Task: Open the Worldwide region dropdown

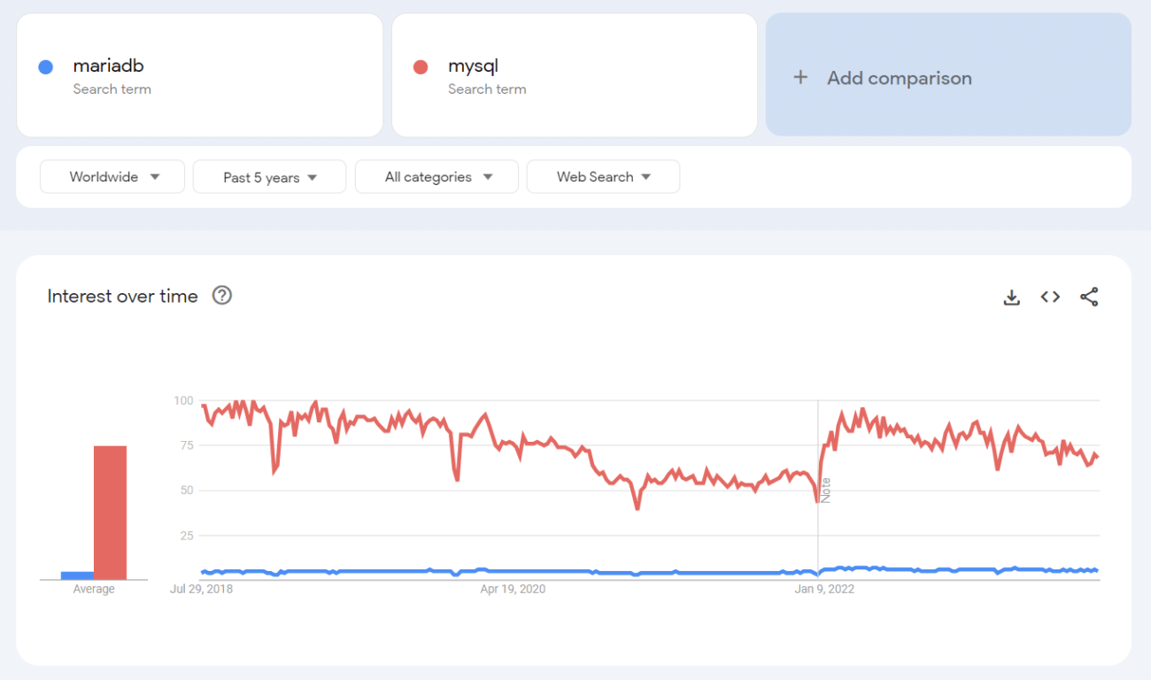Action: 112,176
